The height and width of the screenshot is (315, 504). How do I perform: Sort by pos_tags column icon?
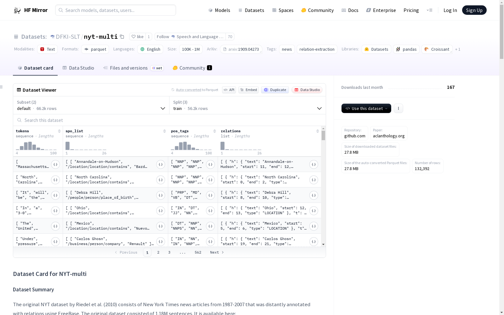click(215, 131)
